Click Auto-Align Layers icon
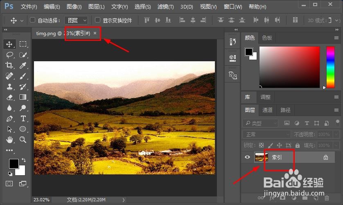Viewport: 343px width, 205px height. tap(295, 20)
